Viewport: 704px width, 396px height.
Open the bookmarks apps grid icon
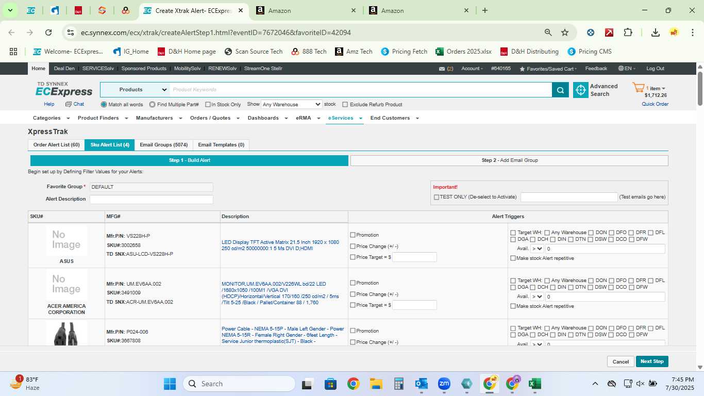point(13,52)
